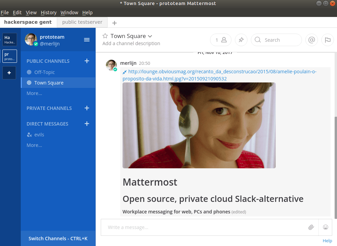The height and width of the screenshot is (246, 337).
Task: Open flagged posts with the flag icon
Action: pos(327,40)
